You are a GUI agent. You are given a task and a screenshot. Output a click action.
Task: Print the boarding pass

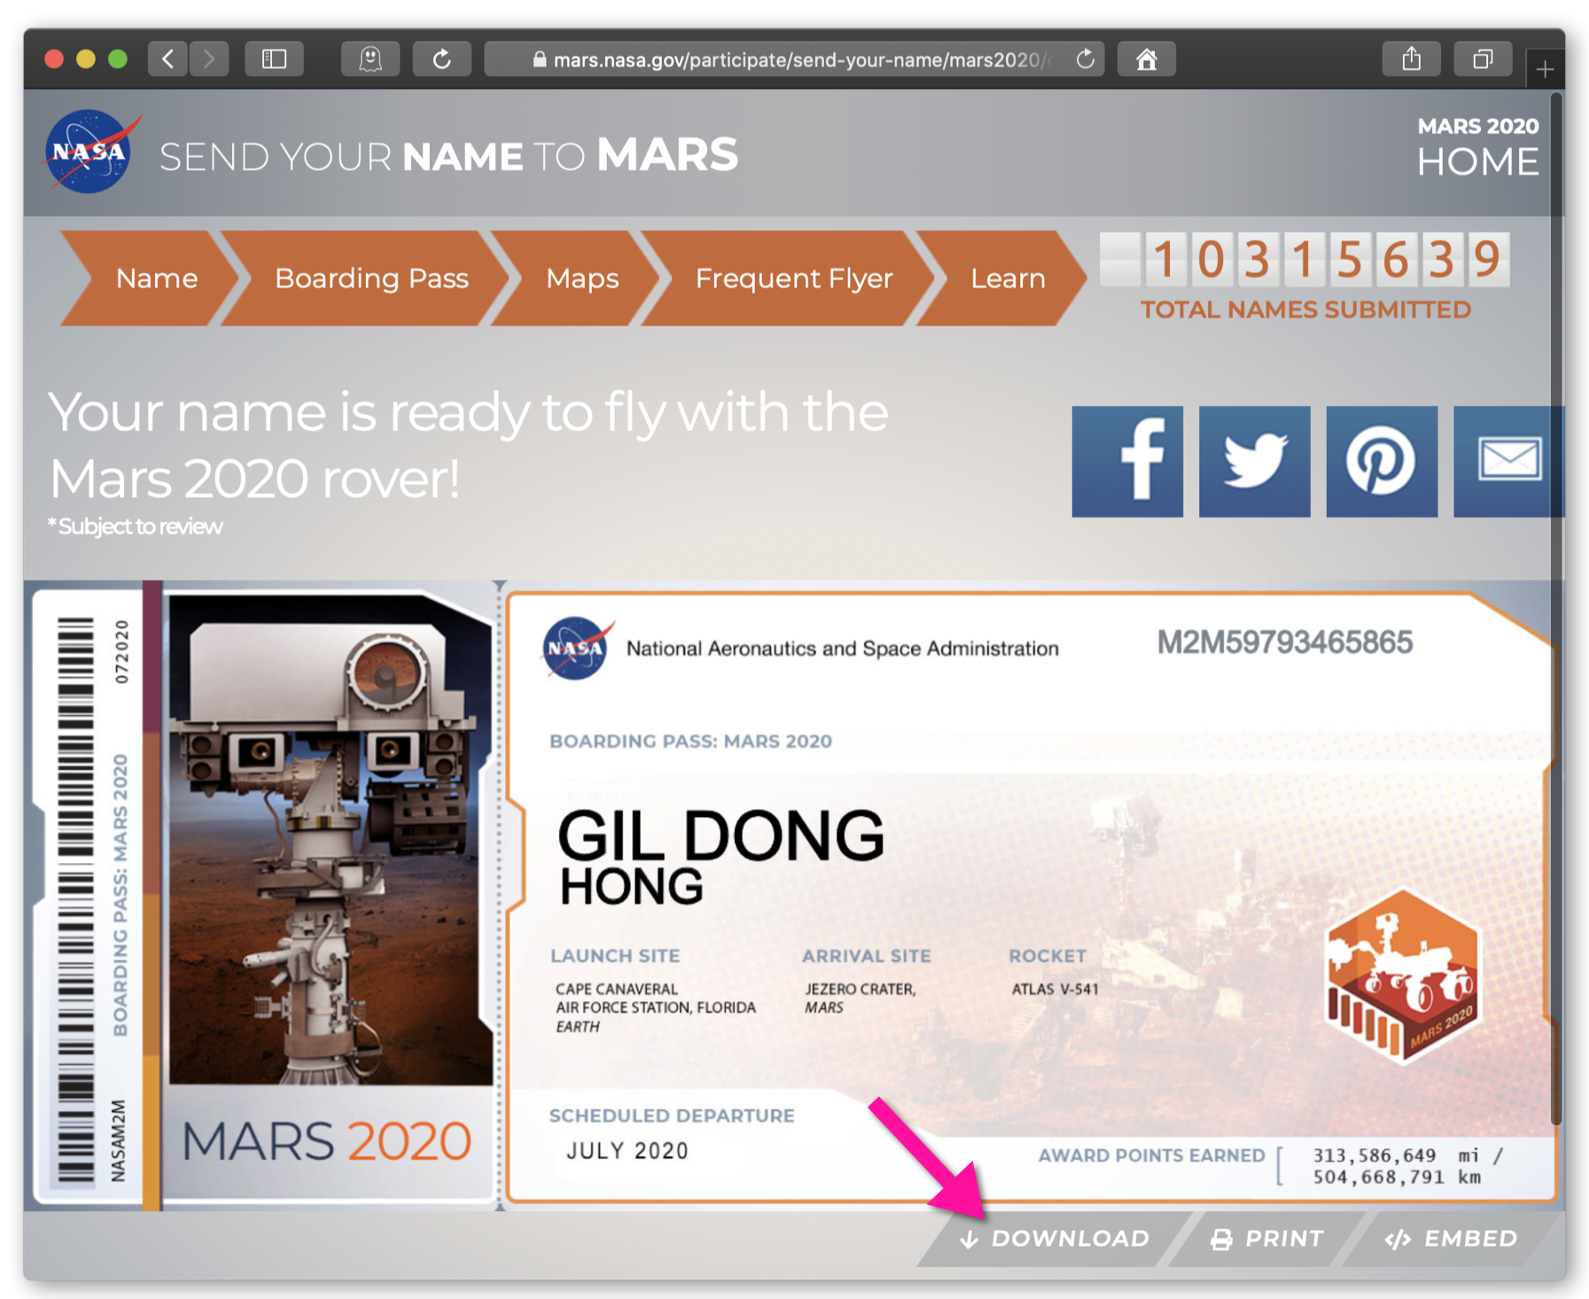[x=1266, y=1238]
